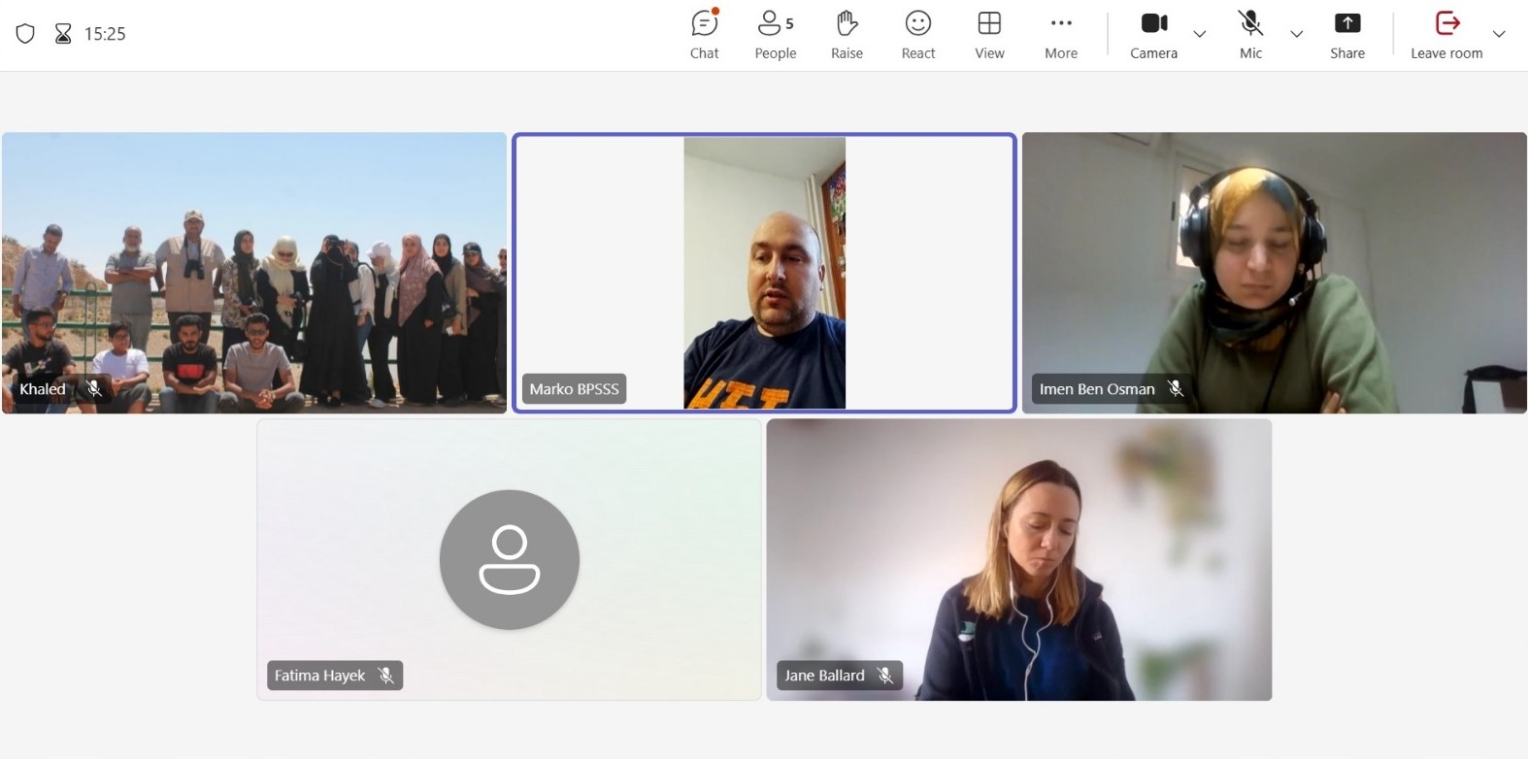Raise your hand in the meeting
This screenshot has width=1528, height=759.
pos(847,35)
